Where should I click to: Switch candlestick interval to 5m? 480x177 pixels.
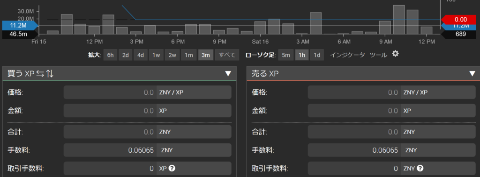[x=285, y=55]
